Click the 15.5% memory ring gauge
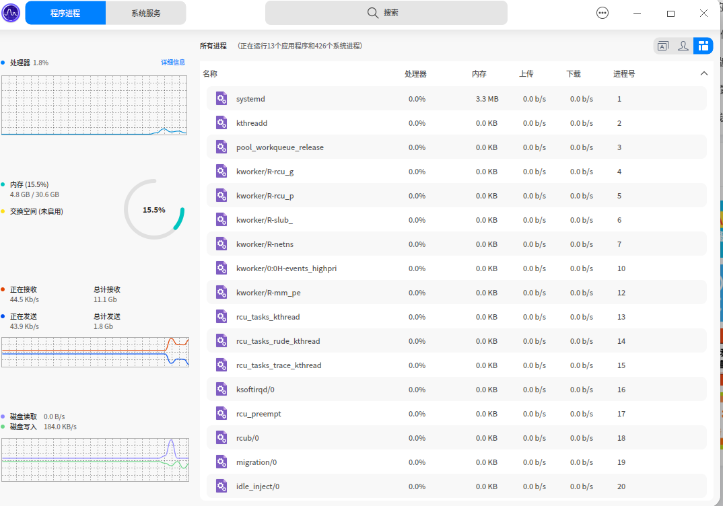723x506 pixels. [154, 209]
